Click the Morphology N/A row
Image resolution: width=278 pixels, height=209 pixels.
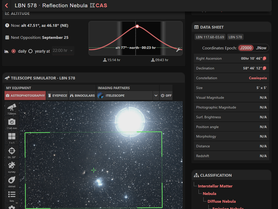(x=231, y=137)
